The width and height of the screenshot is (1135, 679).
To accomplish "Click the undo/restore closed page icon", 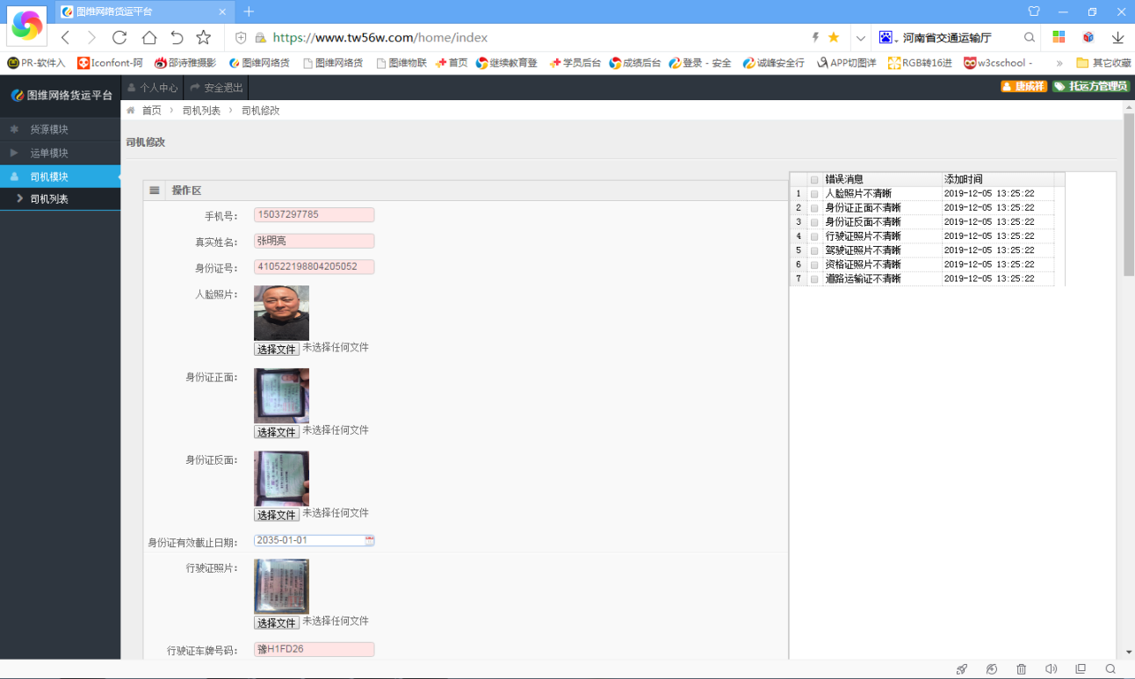I will pos(177,38).
